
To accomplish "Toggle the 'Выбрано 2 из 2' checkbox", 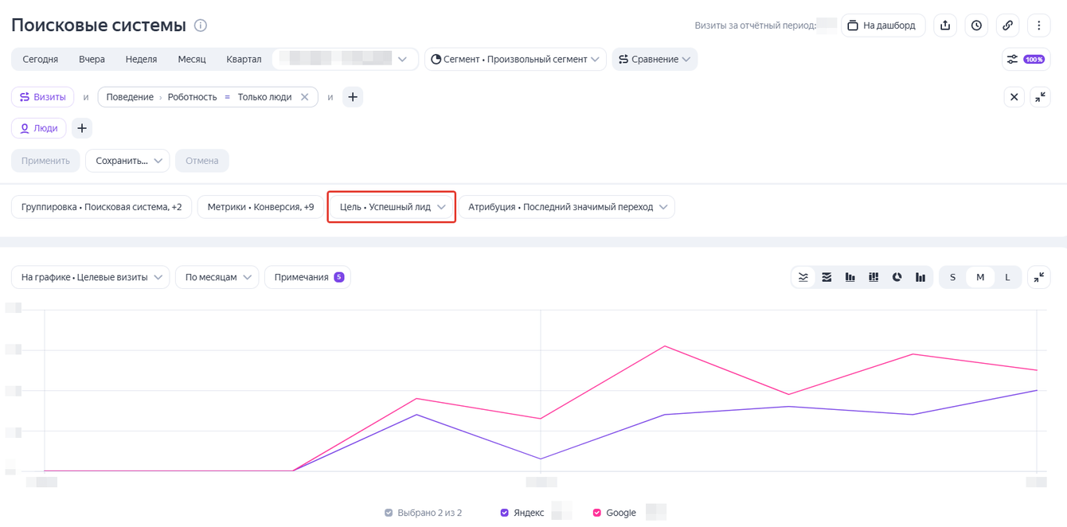I will tap(389, 513).
